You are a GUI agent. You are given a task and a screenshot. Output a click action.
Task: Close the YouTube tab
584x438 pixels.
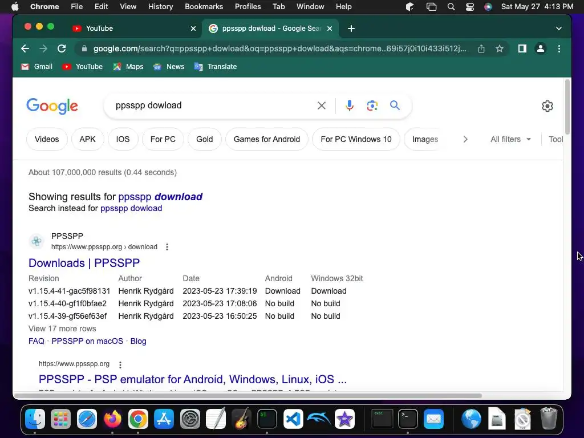point(193,29)
